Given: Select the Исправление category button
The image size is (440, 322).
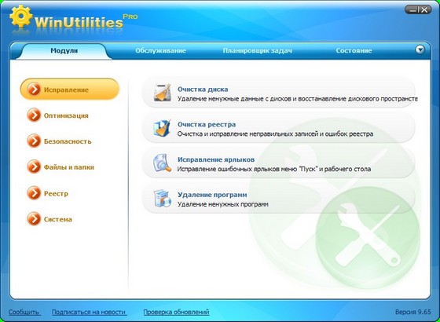Looking at the screenshot, I should click(70, 90).
